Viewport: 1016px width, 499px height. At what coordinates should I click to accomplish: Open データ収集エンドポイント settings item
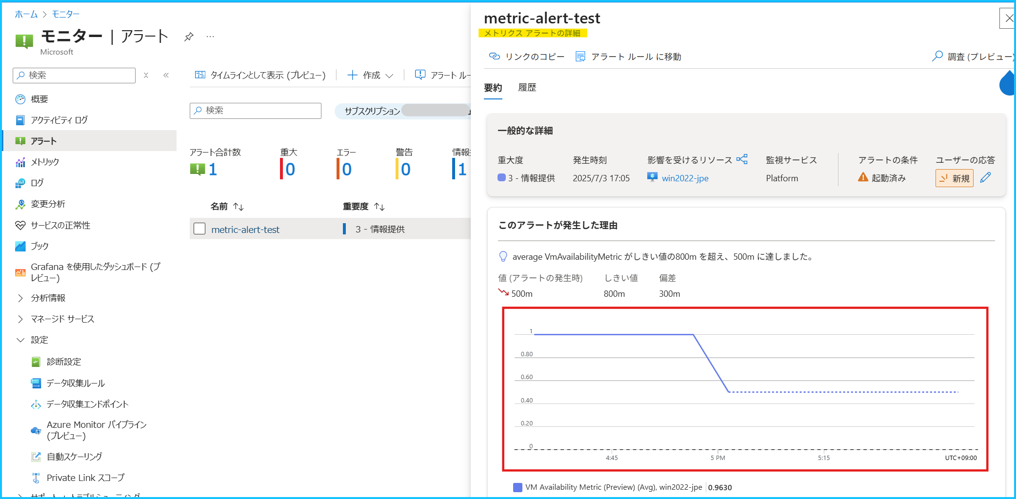pyautogui.click(x=87, y=404)
